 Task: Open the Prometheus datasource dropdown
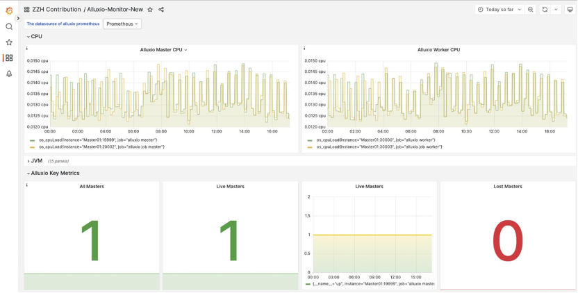coord(122,24)
